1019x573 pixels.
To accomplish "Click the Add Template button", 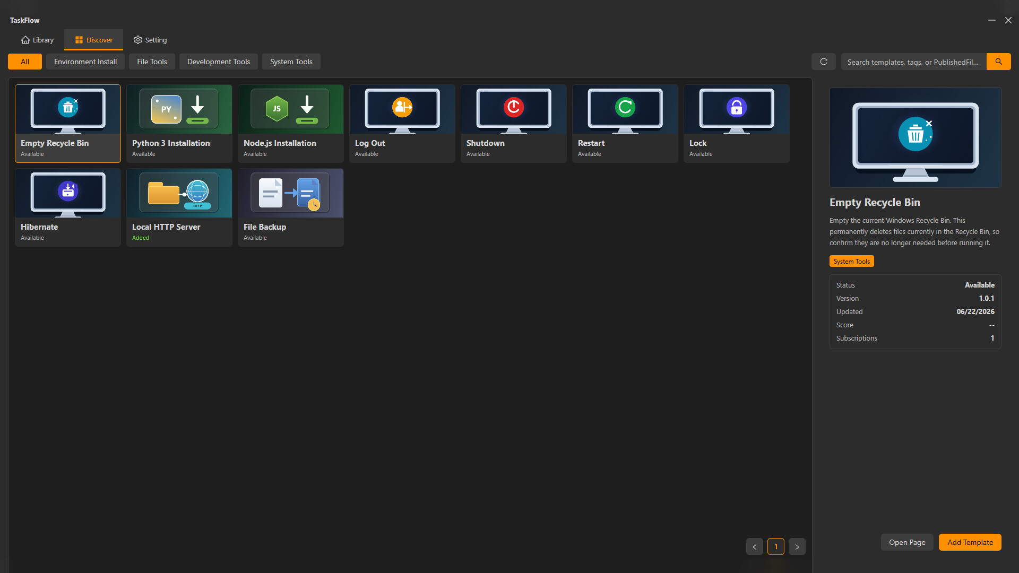I will pyautogui.click(x=970, y=542).
